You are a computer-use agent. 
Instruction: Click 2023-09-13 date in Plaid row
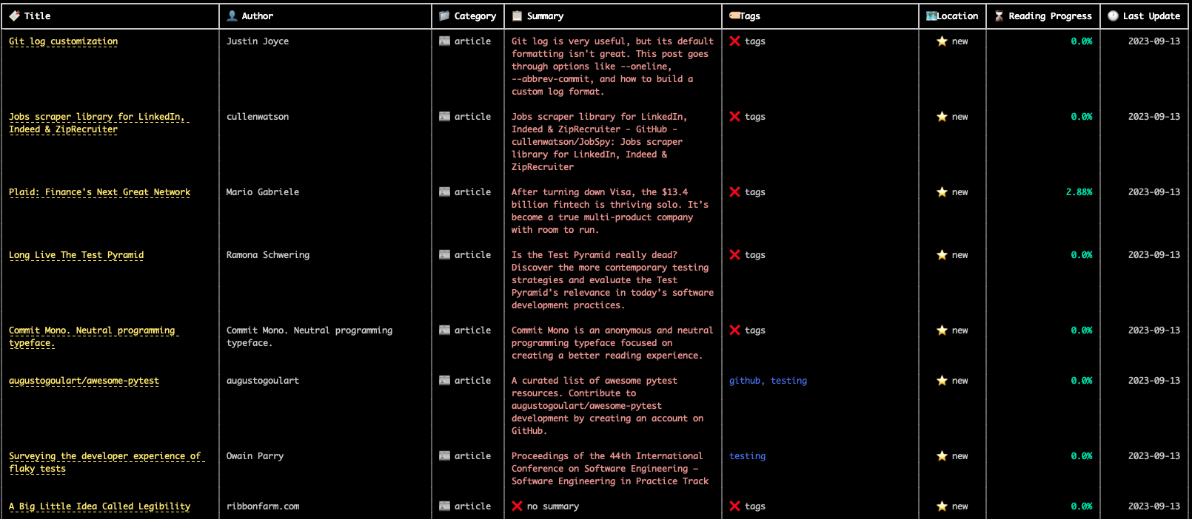(x=1154, y=192)
